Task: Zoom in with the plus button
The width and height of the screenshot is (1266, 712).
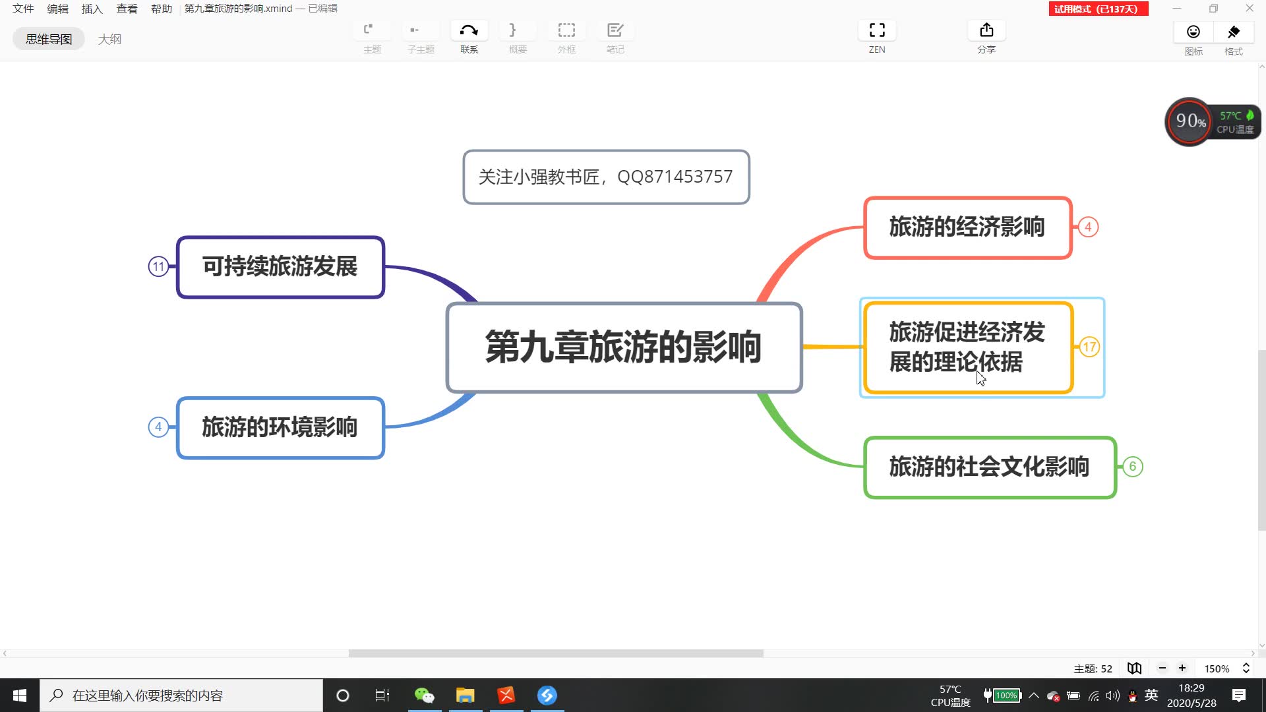Action: tap(1182, 668)
